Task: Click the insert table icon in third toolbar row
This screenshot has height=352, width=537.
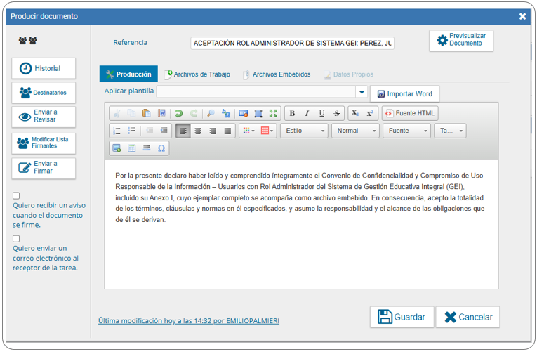Action: (131, 148)
